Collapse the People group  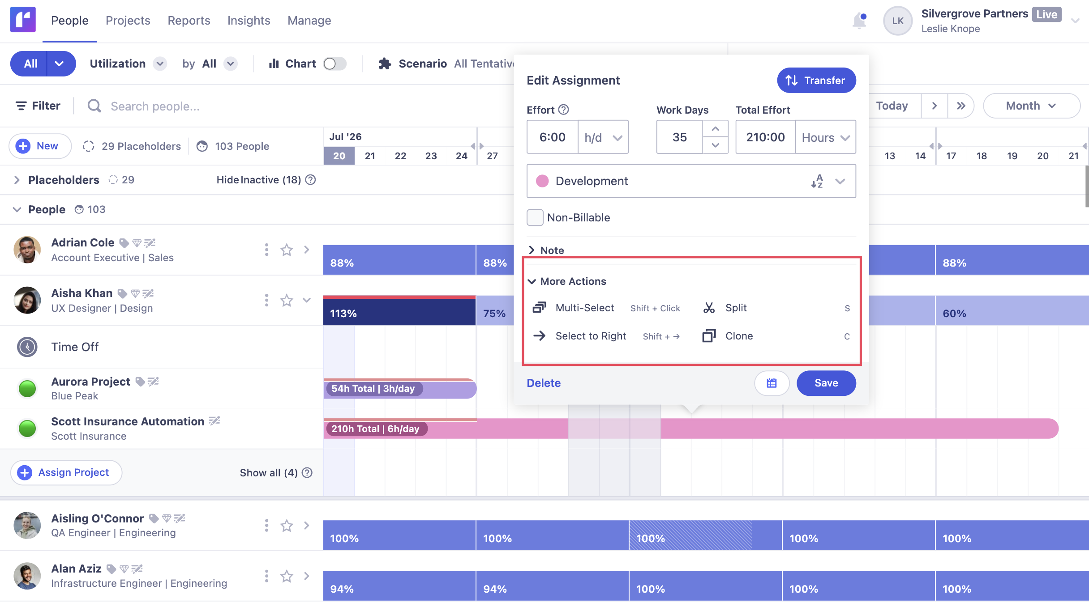(17, 209)
